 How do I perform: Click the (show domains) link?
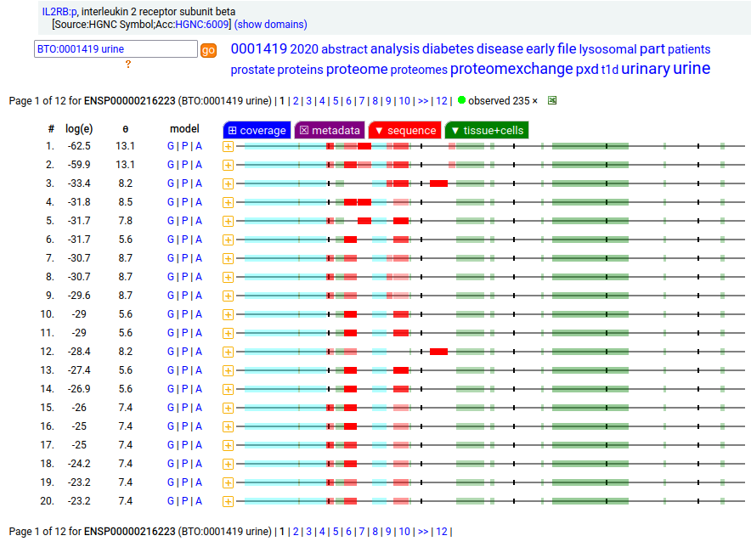[x=271, y=25]
